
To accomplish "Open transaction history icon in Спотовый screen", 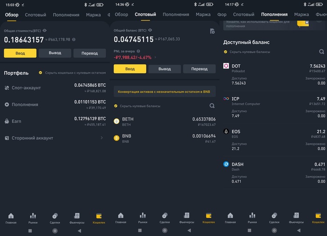I will 212,31.
